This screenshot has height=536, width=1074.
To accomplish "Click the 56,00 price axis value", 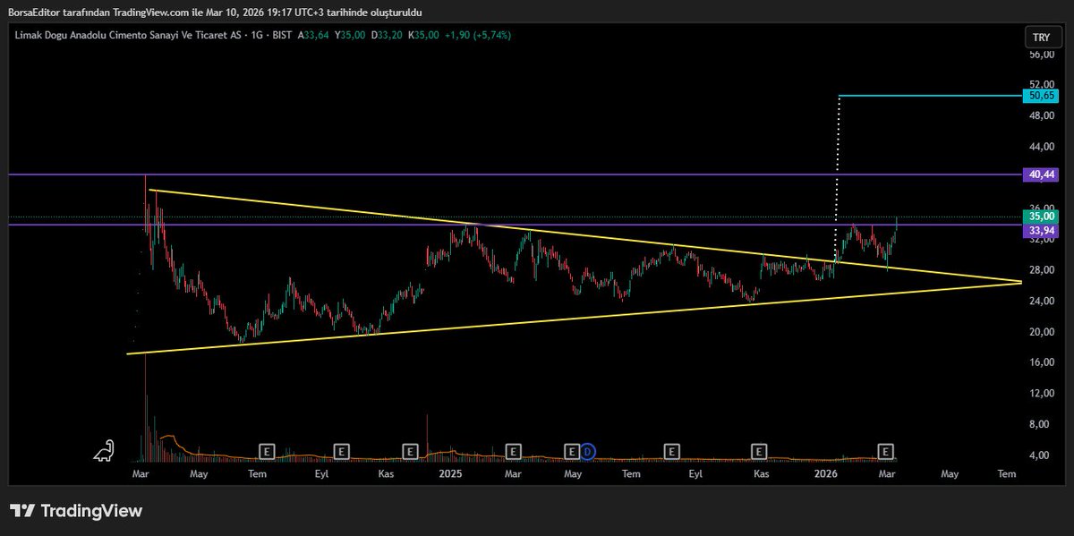I will (1041, 54).
